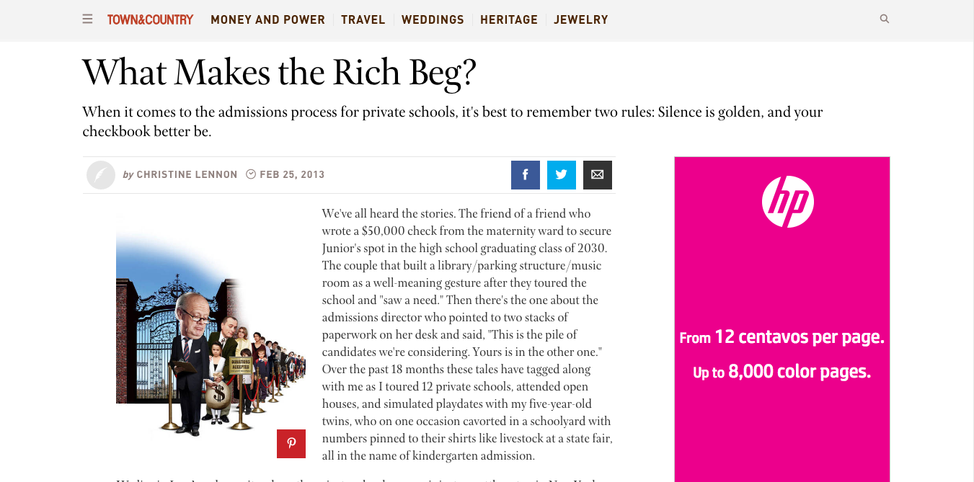Go to Town&Country home logo
The width and height of the screenshot is (974, 482).
150,19
